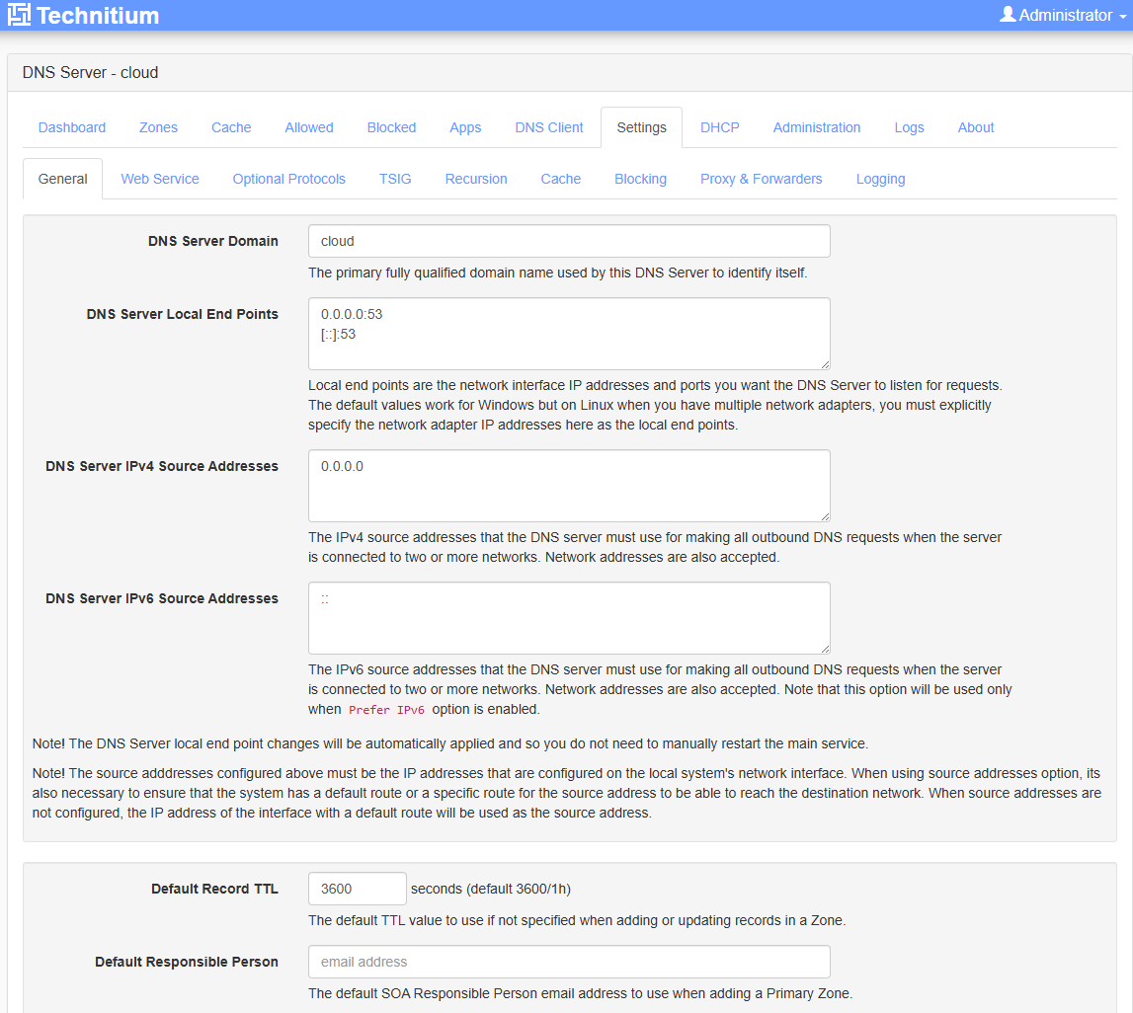Screen dimensions: 1133x1013
Task: Click the DNS Server Domain field
Action: pos(569,241)
